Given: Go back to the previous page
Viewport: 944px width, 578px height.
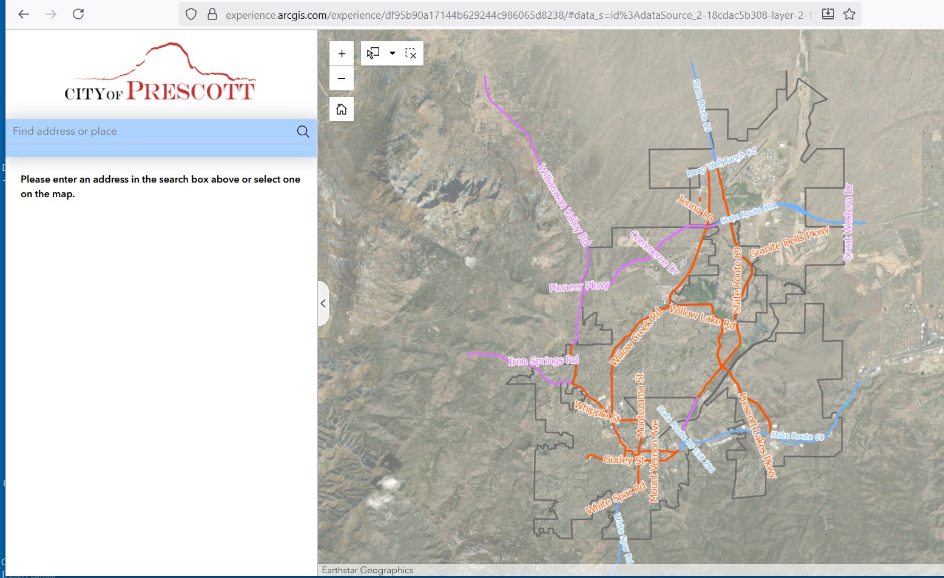Looking at the screenshot, I should [x=24, y=14].
